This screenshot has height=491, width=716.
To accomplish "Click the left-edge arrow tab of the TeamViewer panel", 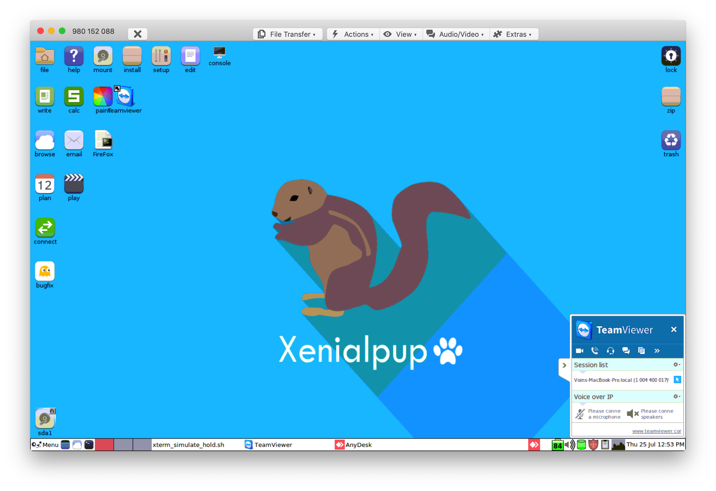I will [564, 365].
